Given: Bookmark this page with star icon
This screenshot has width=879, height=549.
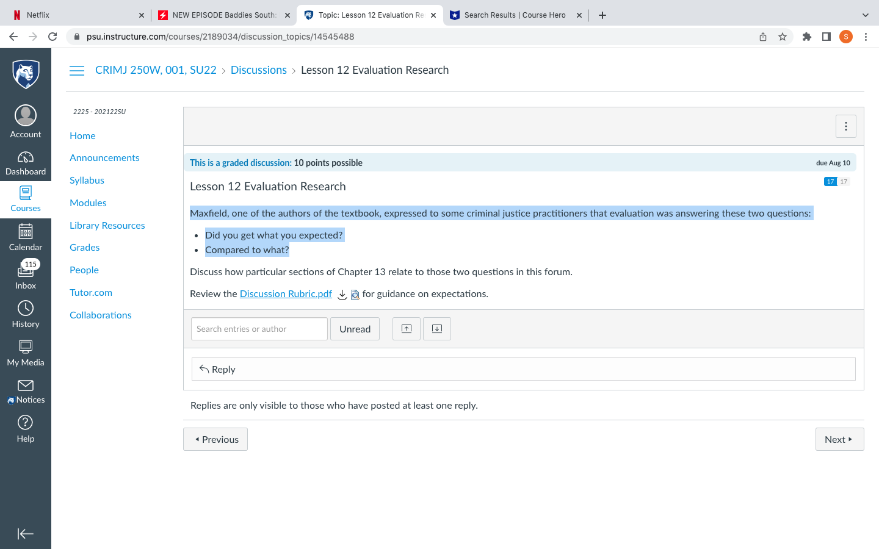Looking at the screenshot, I should tap(783, 37).
